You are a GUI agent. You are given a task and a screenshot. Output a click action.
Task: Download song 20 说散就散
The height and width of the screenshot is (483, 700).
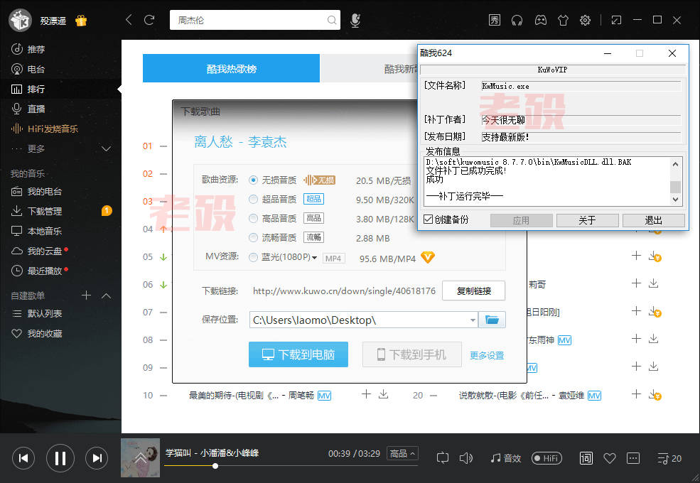pos(655,395)
